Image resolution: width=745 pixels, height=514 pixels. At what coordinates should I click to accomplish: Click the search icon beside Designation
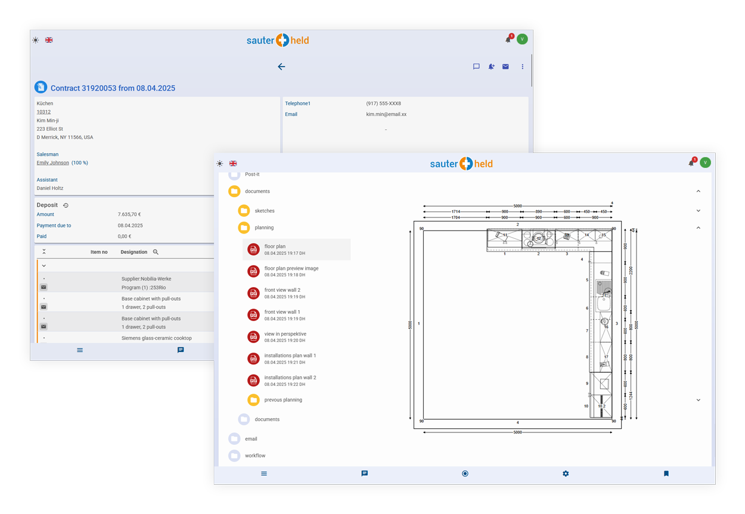156,252
